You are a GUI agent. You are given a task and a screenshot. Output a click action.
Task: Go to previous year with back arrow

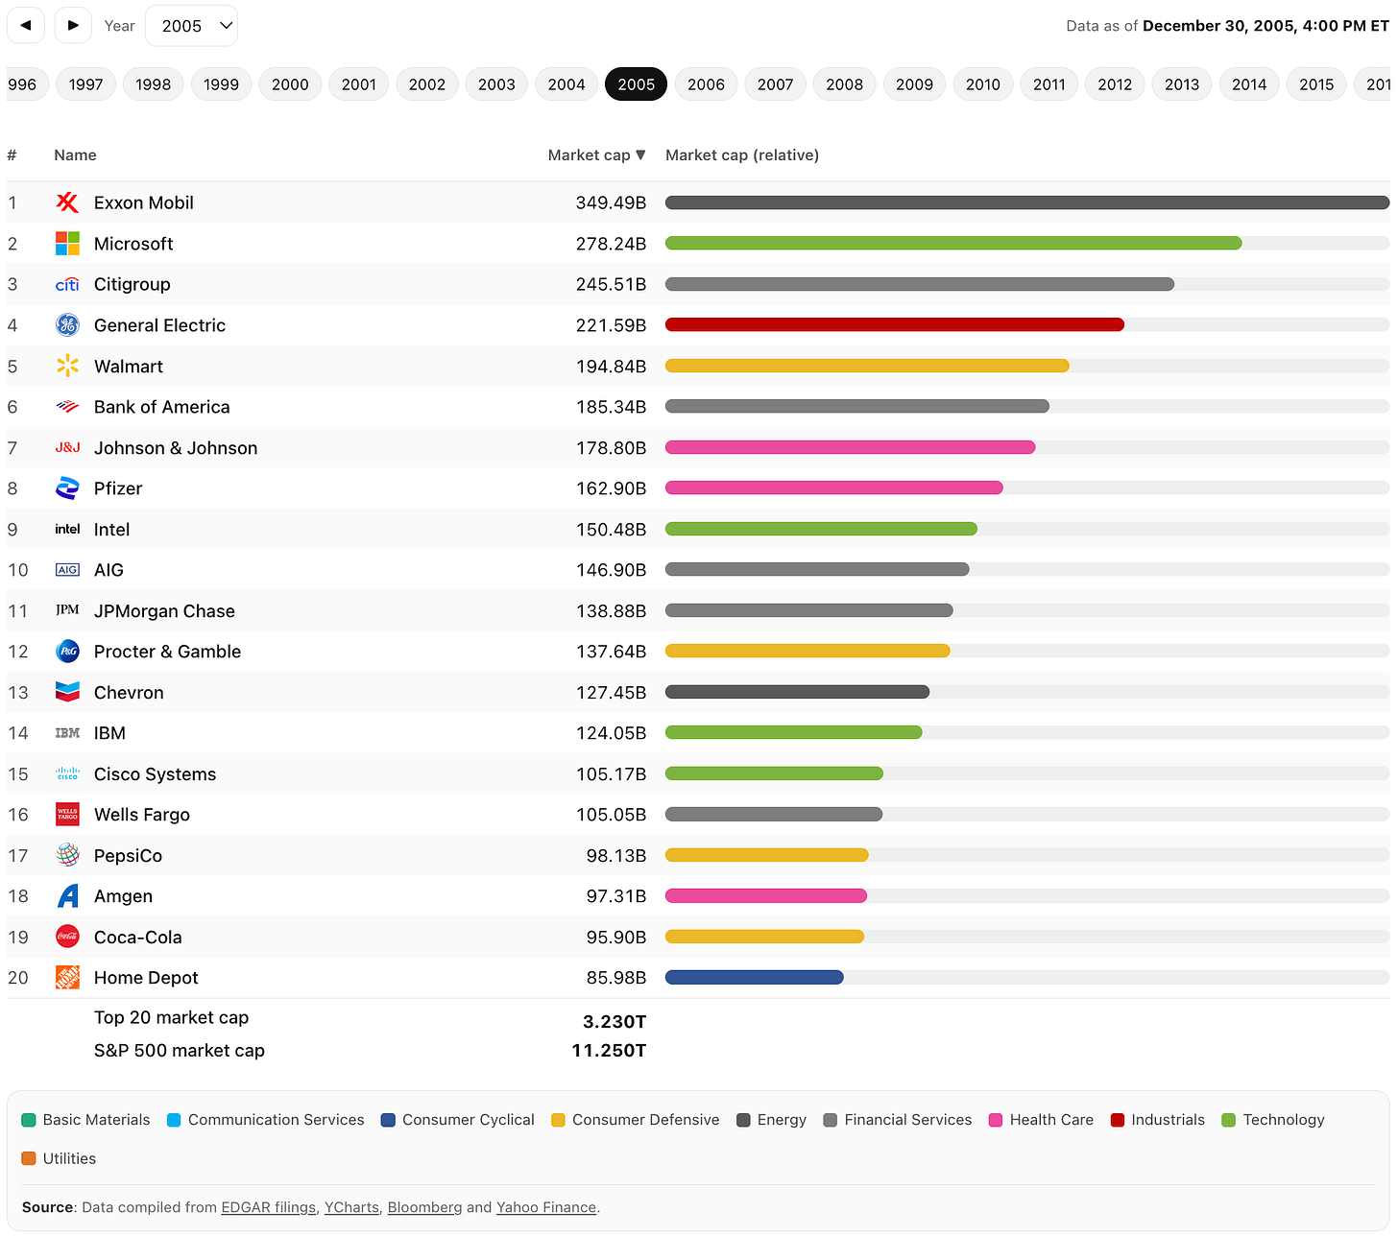click(x=26, y=26)
